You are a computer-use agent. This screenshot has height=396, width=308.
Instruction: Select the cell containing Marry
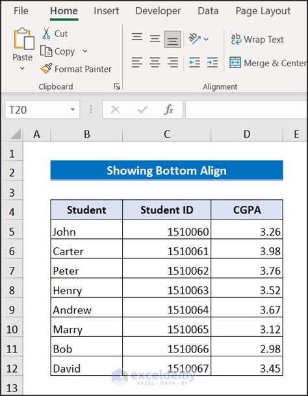86,327
